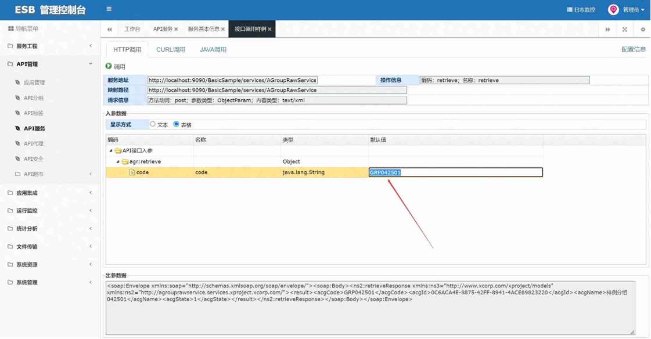Close the 接口调用样例 tab
The width and height of the screenshot is (651, 339).
pyautogui.click(x=269, y=29)
